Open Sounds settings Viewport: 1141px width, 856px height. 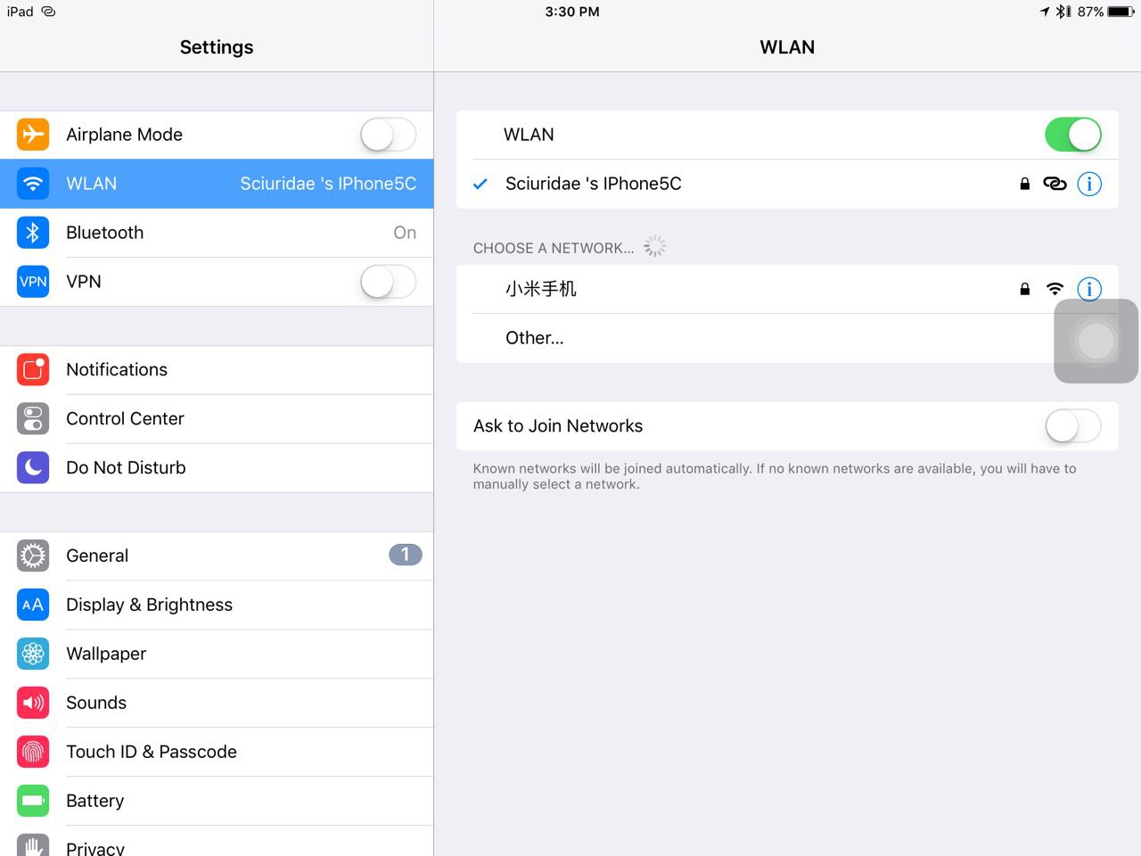[x=217, y=703]
